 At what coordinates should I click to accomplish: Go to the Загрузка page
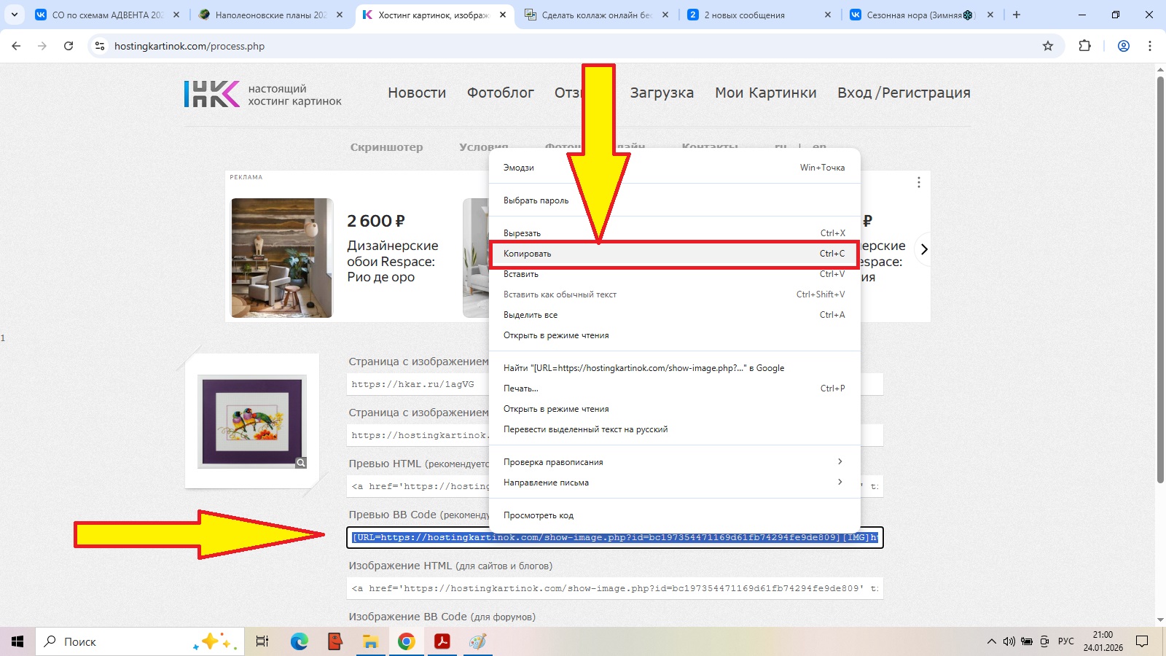[x=662, y=93]
